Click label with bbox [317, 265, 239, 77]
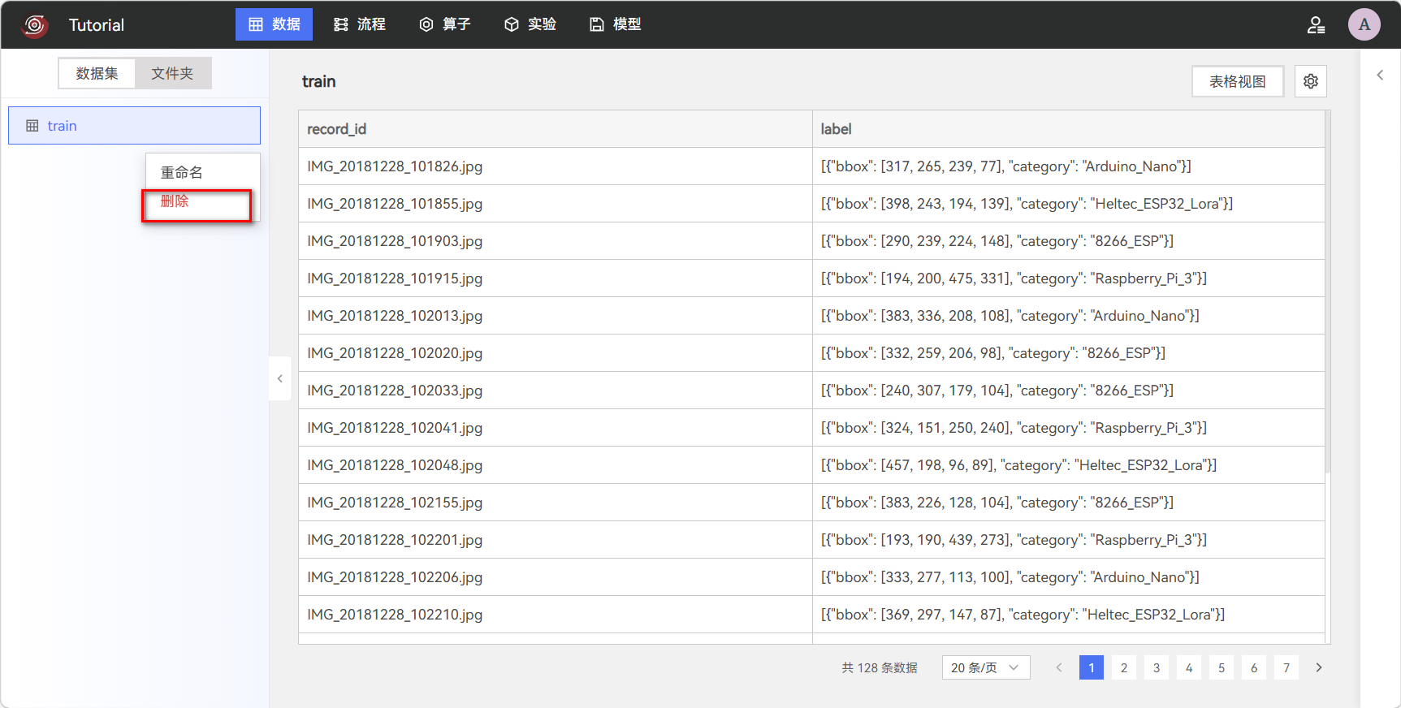This screenshot has width=1401, height=708. (x=1069, y=166)
